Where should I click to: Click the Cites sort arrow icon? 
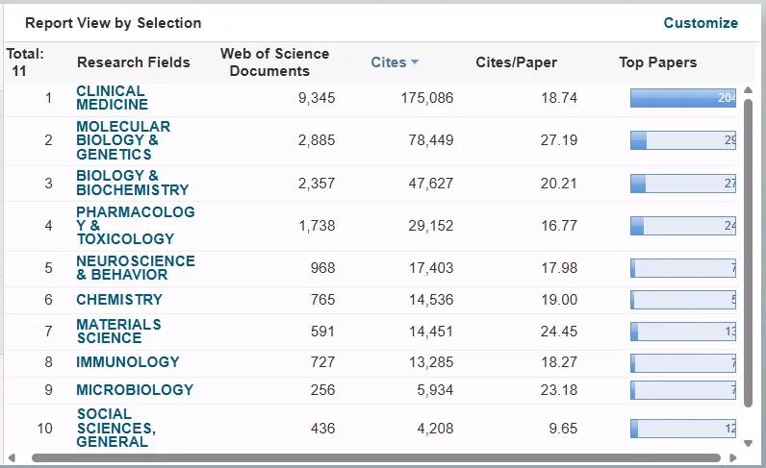(415, 62)
